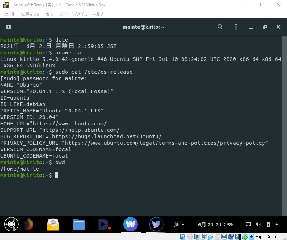Click the VERSION_ID="20.04" line

click(x=29, y=117)
